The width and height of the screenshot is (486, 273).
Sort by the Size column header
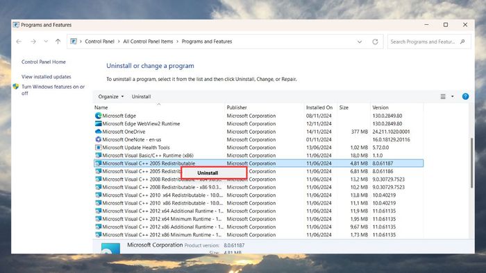[344, 107]
